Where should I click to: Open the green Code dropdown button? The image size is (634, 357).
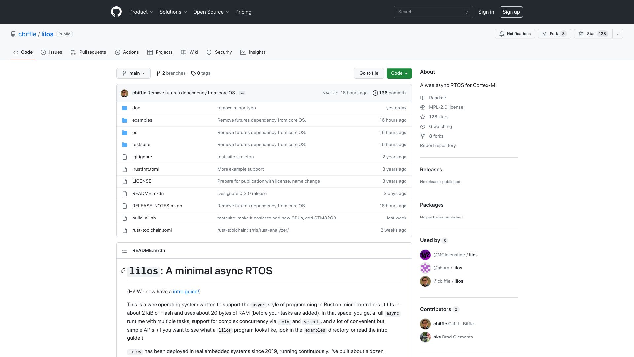tap(399, 73)
